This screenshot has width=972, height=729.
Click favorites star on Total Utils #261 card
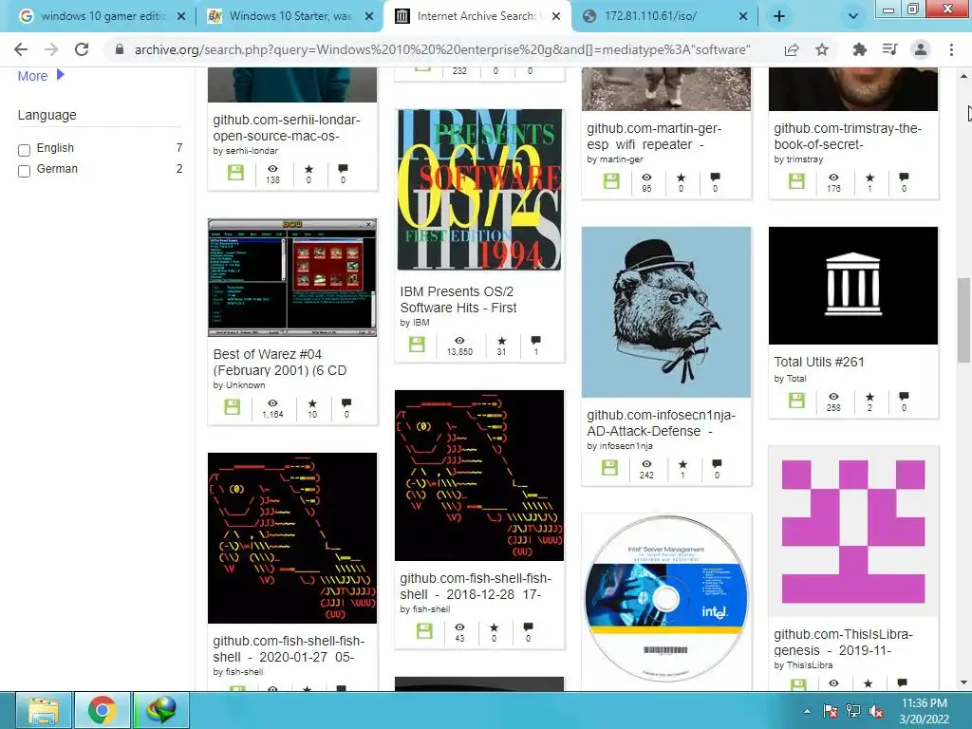(869, 396)
